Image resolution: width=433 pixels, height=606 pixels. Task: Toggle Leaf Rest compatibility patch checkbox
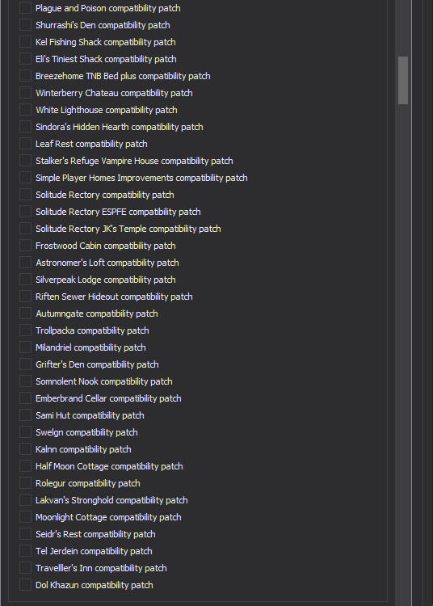(26, 144)
